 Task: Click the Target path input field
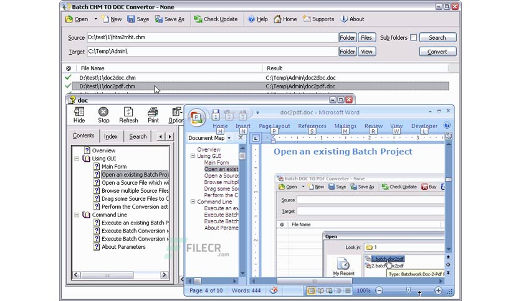pos(212,52)
